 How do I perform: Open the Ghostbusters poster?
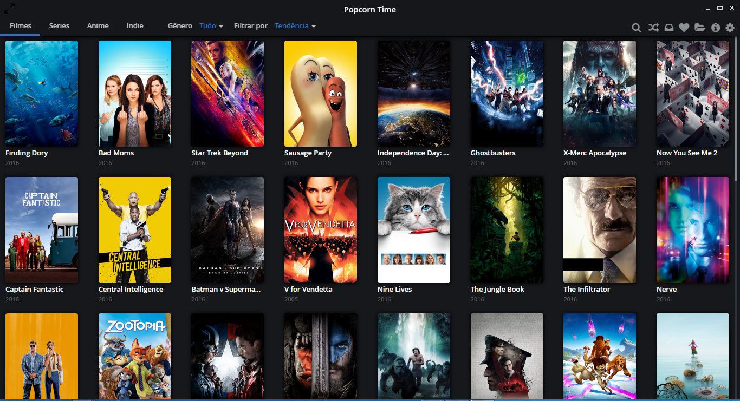pos(507,94)
